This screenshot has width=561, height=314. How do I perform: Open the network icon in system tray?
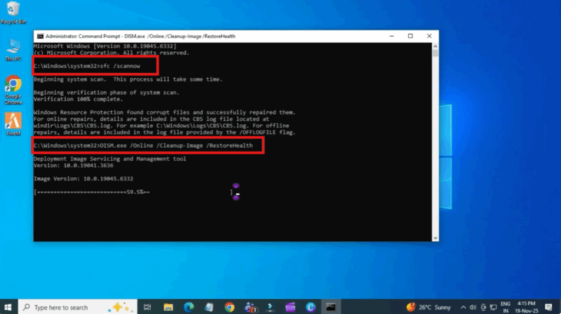pyautogui.click(x=494, y=307)
